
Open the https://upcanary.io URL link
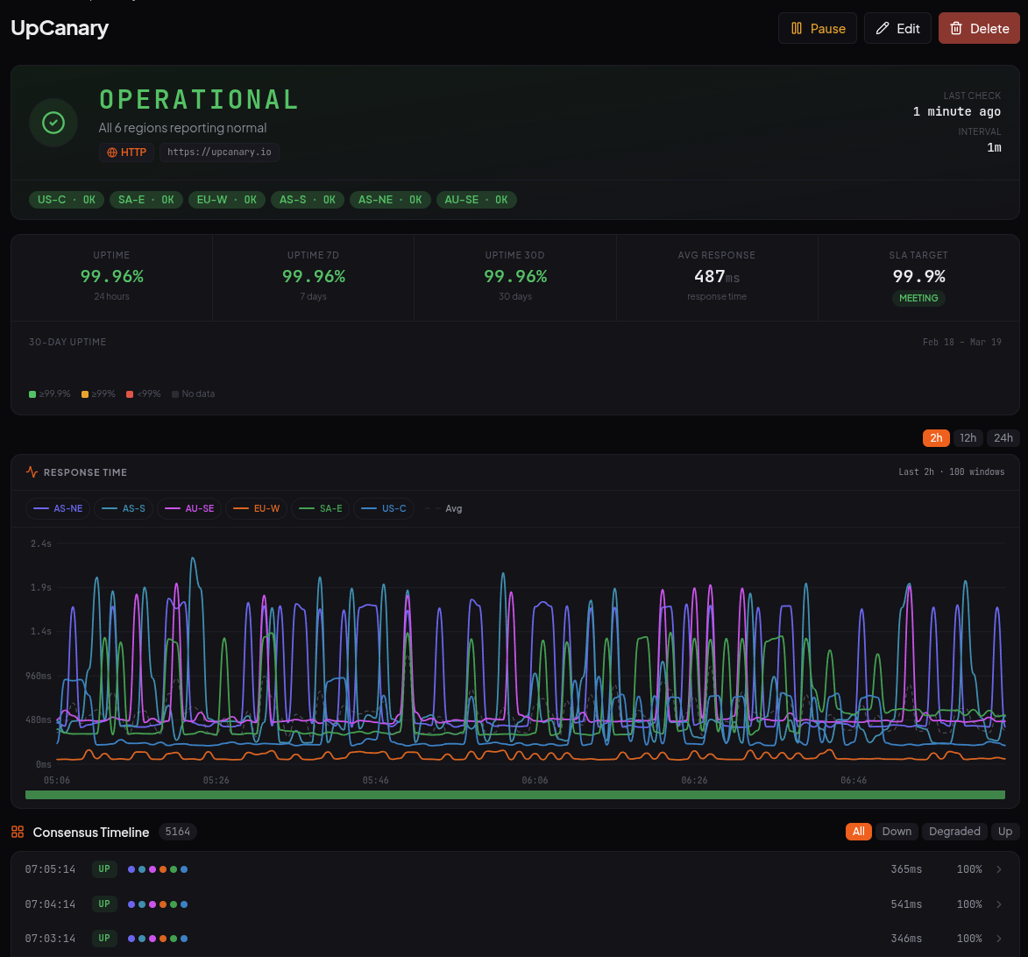click(219, 152)
